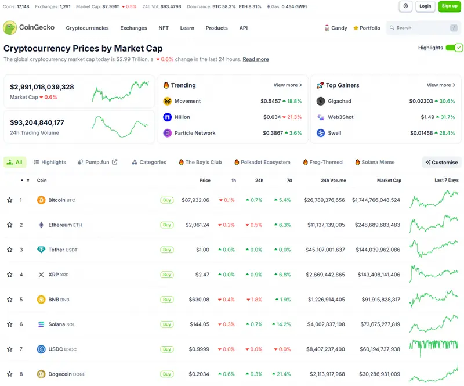Click the Candy jar icon
This screenshot has width=464, height=386.
[327, 28]
